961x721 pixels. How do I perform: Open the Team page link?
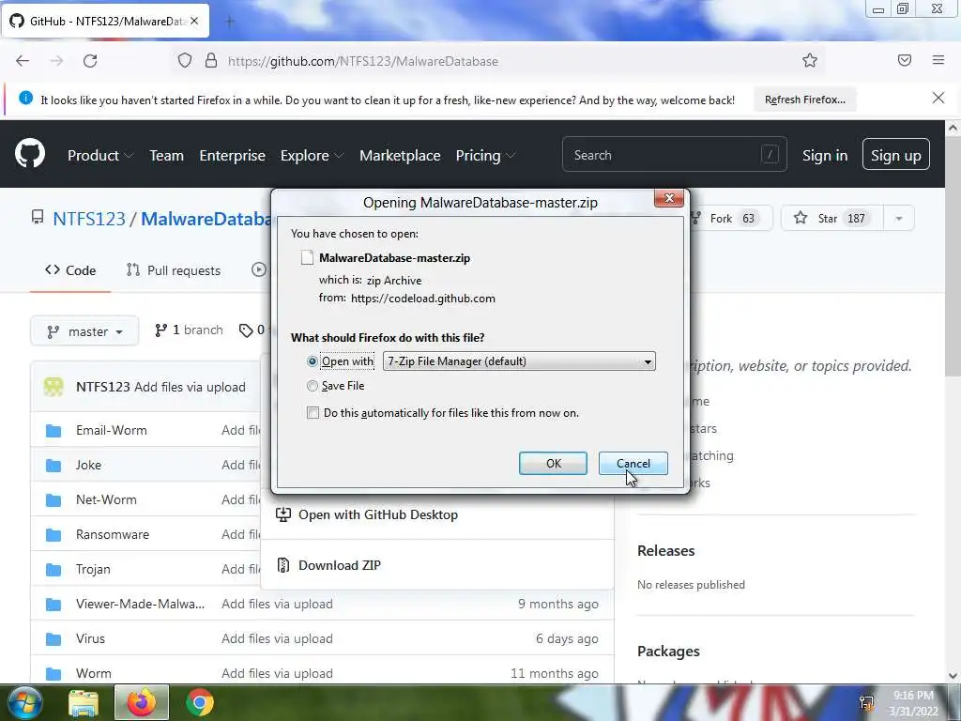[x=167, y=155]
